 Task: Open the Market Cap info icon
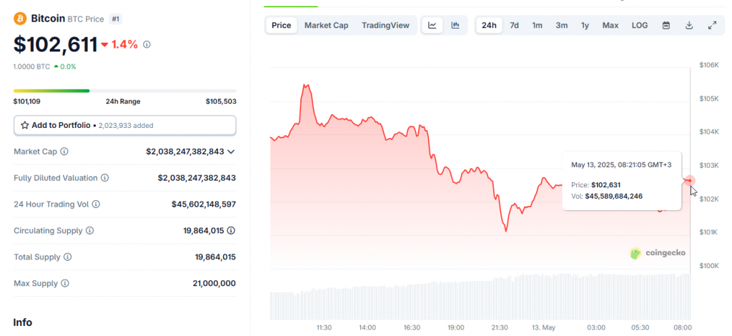(x=64, y=152)
